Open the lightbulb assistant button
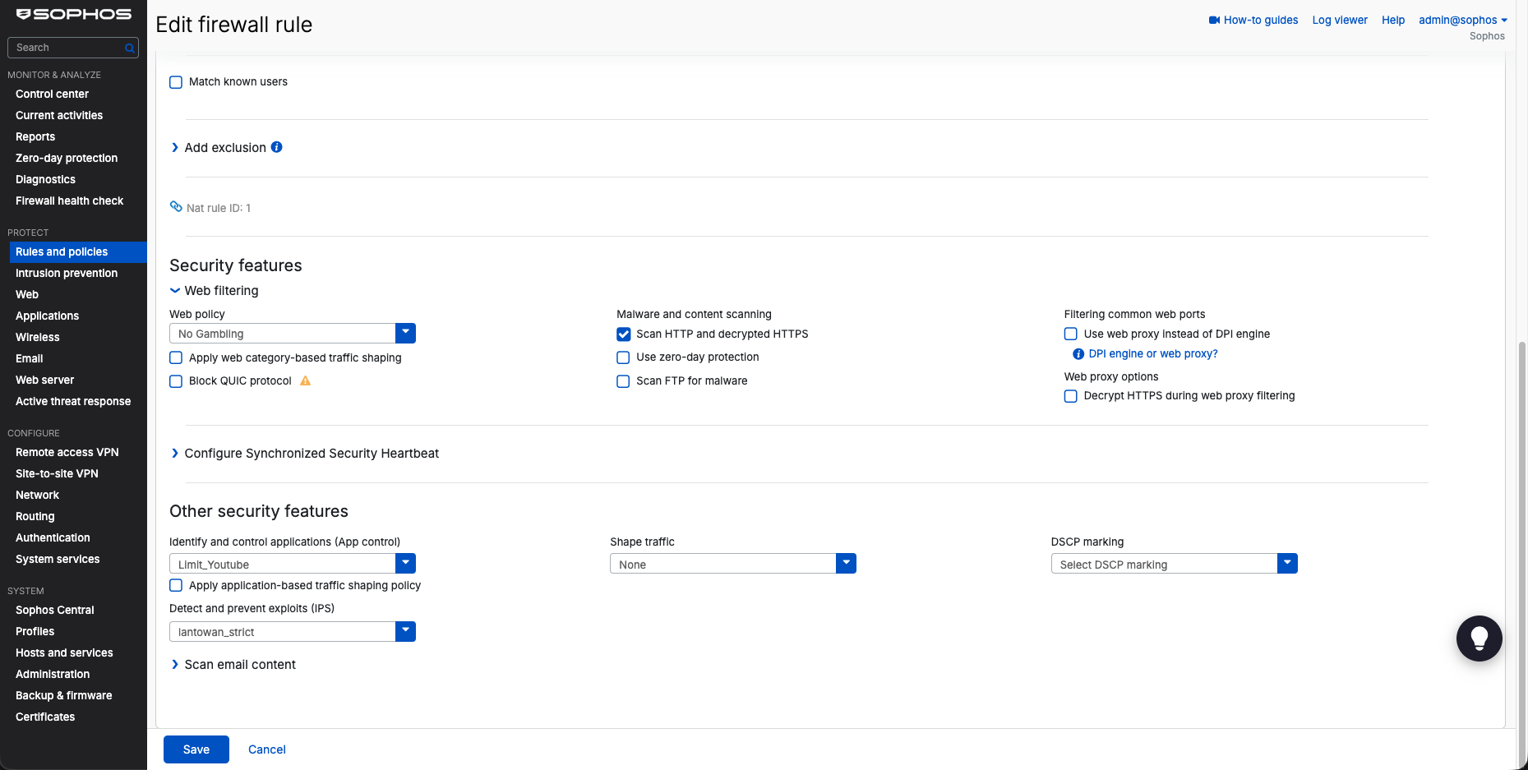 (1479, 639)
